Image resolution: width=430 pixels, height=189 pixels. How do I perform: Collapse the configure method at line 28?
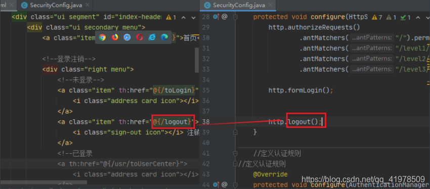[x=235, y=17]
